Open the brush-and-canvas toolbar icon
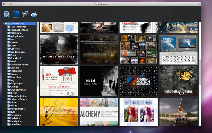The image size is (212, 133). 7,14
